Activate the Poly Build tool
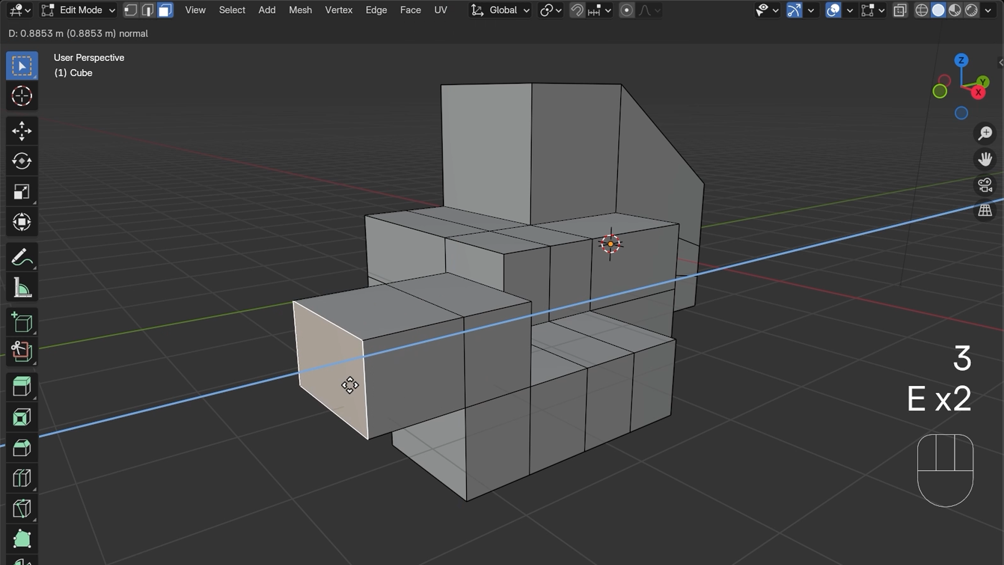Image resolution: width=1004 pixels, height=565 pixels. (x=22, y=539)
